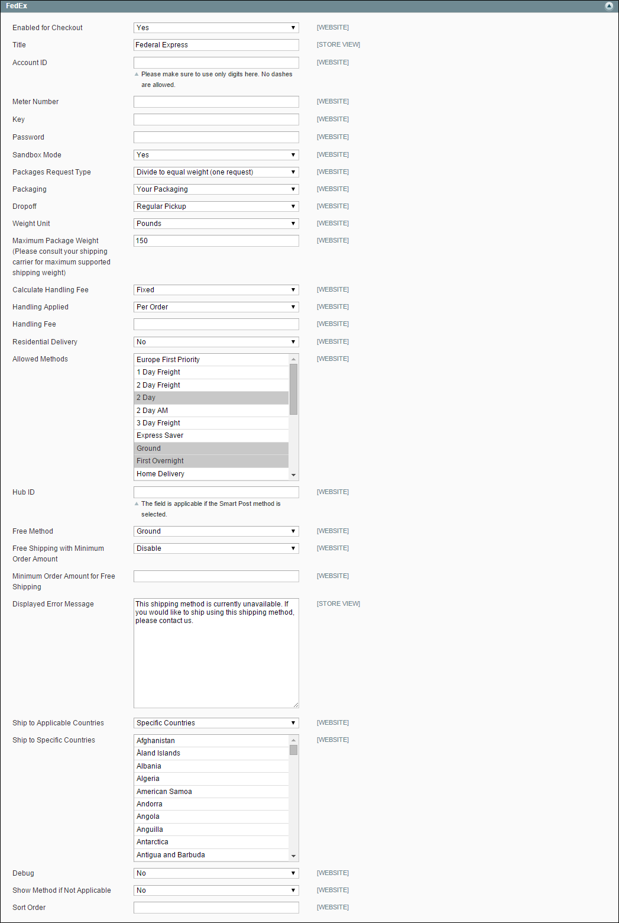Open Calculate Handling Fee dropdown
This screenshot has width=619, height=923.
[x=216, y=290]
